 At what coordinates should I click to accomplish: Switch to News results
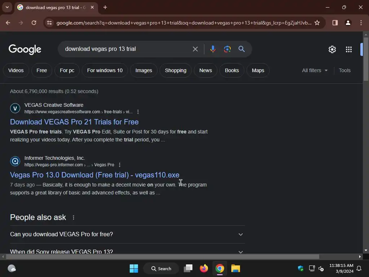pos(206,70)
